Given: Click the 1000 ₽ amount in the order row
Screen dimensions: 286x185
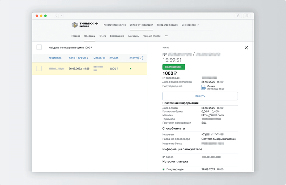Looking at the screenshot, I should point(114,69).
